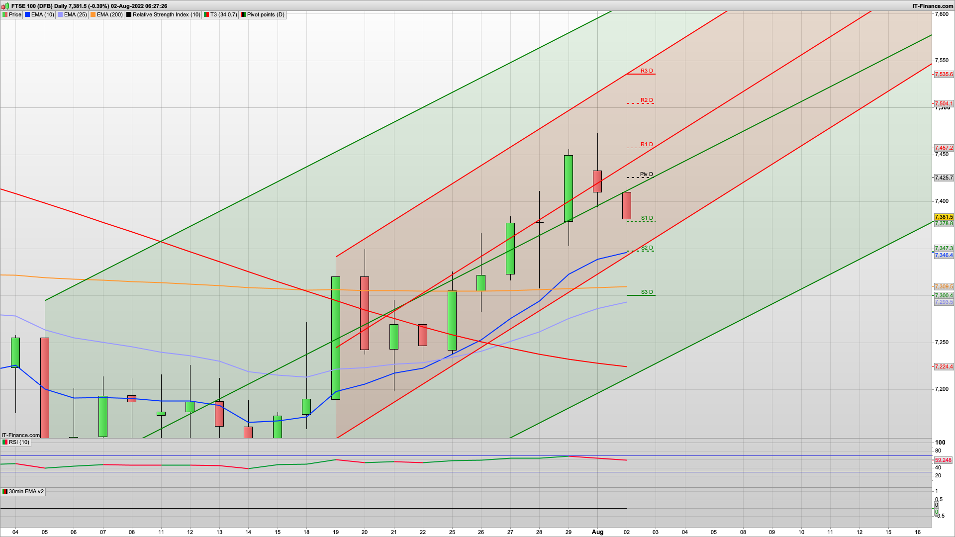Select the R3 D pivot label
The image size is (955, 537).
click(647, 71)
